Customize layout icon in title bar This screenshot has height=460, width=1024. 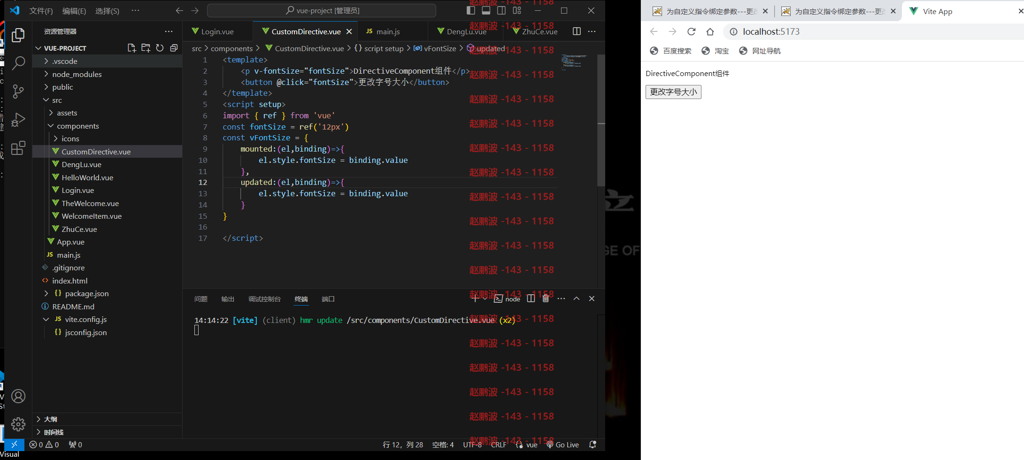coord(517,10)
